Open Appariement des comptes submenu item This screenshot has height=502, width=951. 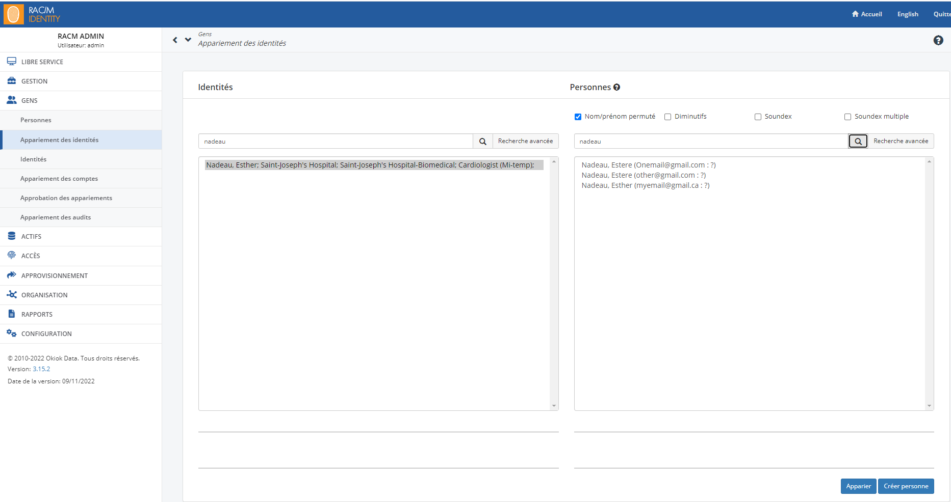coord(81,178)
